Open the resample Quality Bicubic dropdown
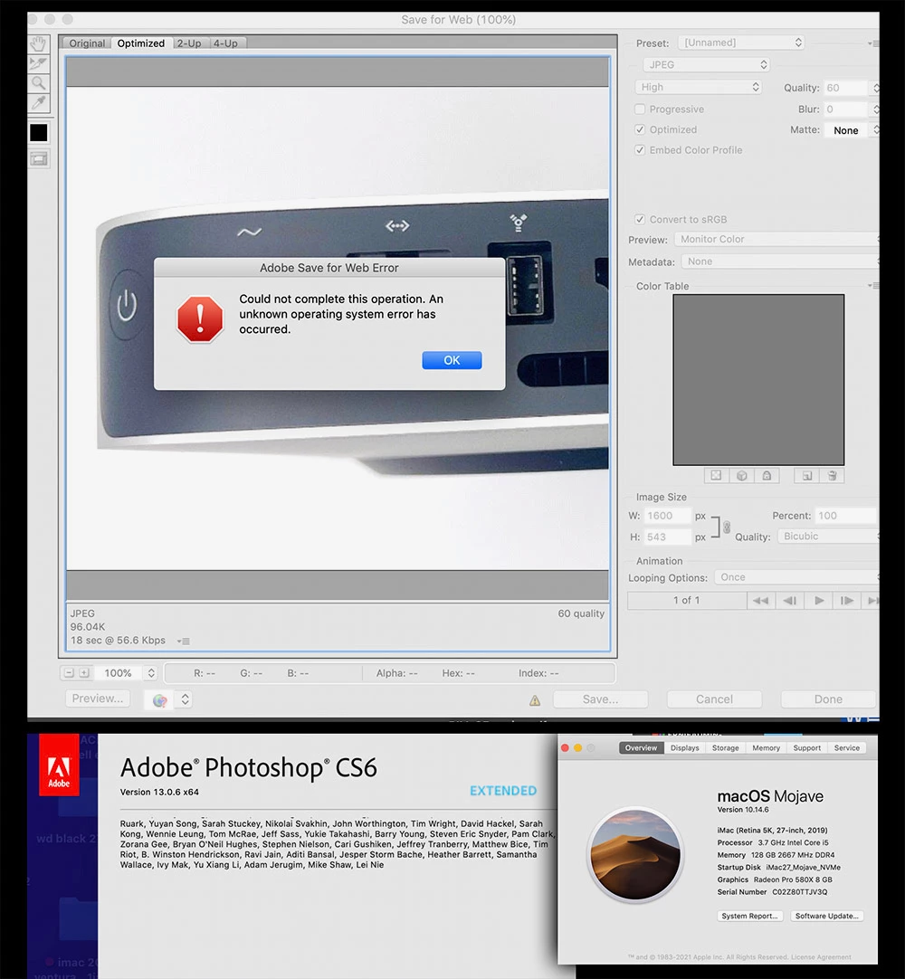 pyautogui.click(x=828, y=537)
